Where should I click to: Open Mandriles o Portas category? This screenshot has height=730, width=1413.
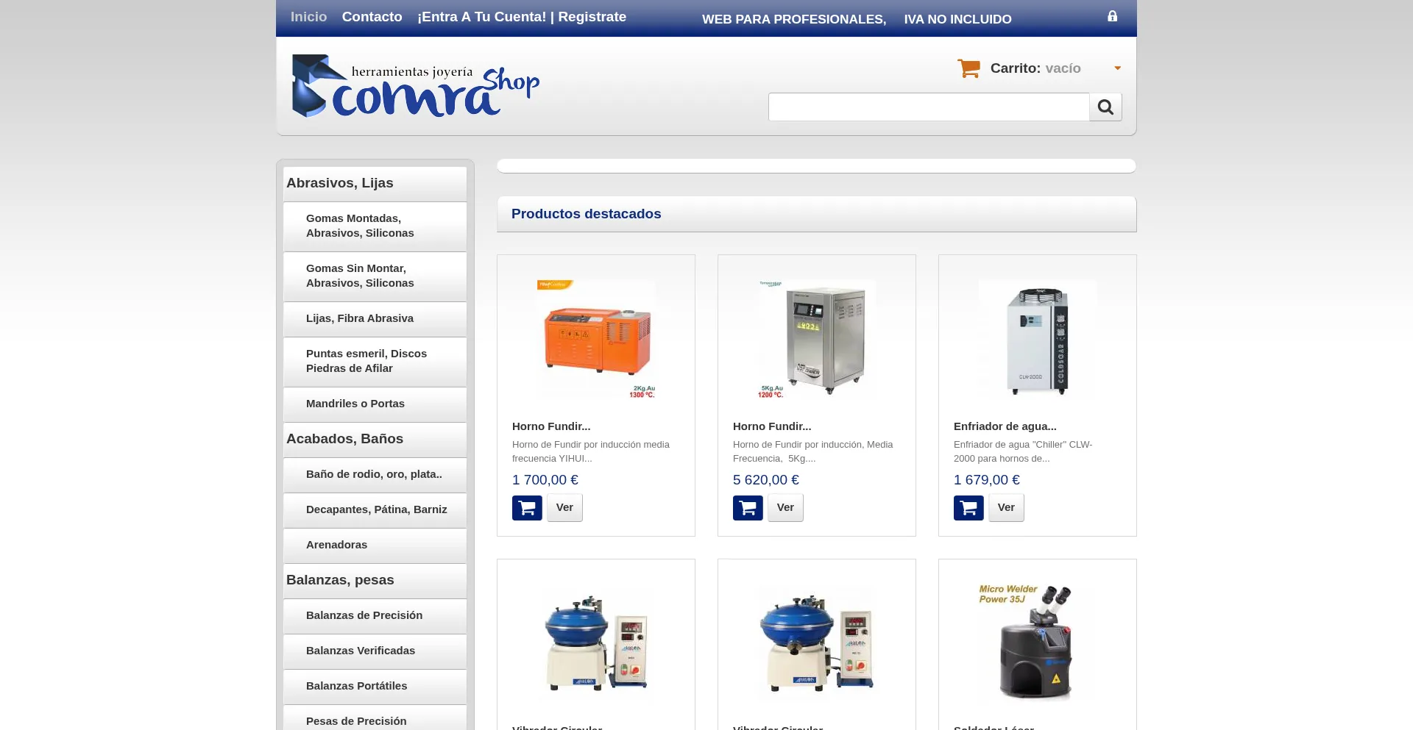click(375, 404)
